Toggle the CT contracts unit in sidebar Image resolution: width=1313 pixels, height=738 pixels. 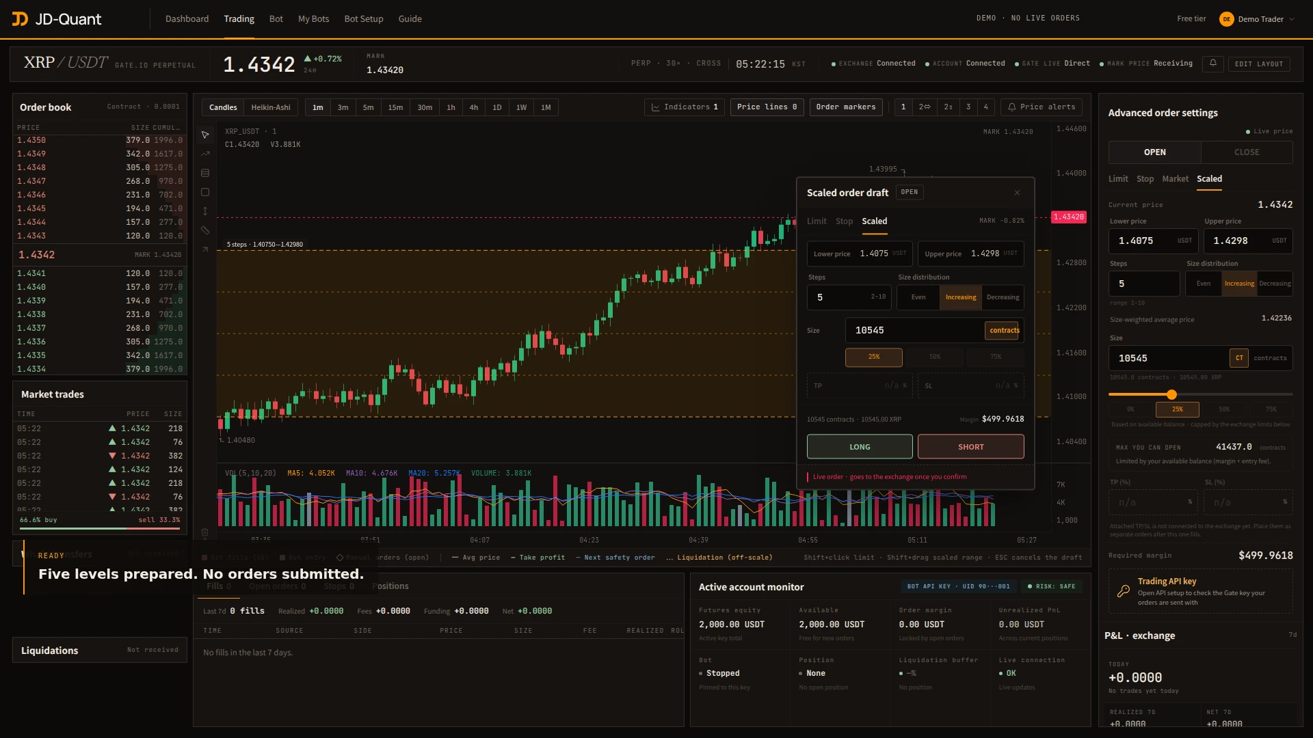tap(1239, 358)
